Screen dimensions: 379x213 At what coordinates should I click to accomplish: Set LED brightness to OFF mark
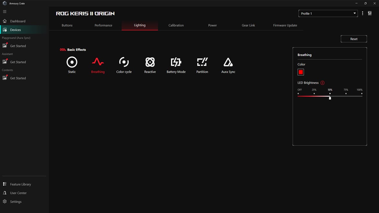click(298, 94)
